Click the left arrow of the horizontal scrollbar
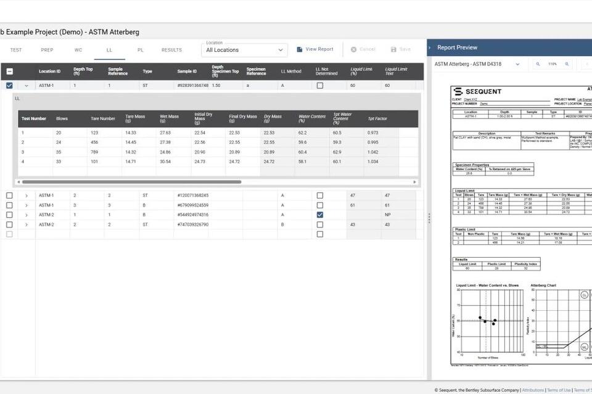Screen dimensions: 592x394 click(x=18, y=182)
